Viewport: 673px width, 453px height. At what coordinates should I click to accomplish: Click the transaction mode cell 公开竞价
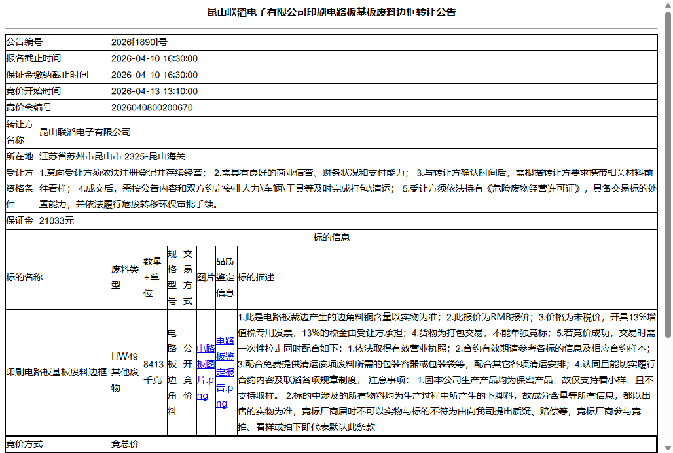[190, 372]
